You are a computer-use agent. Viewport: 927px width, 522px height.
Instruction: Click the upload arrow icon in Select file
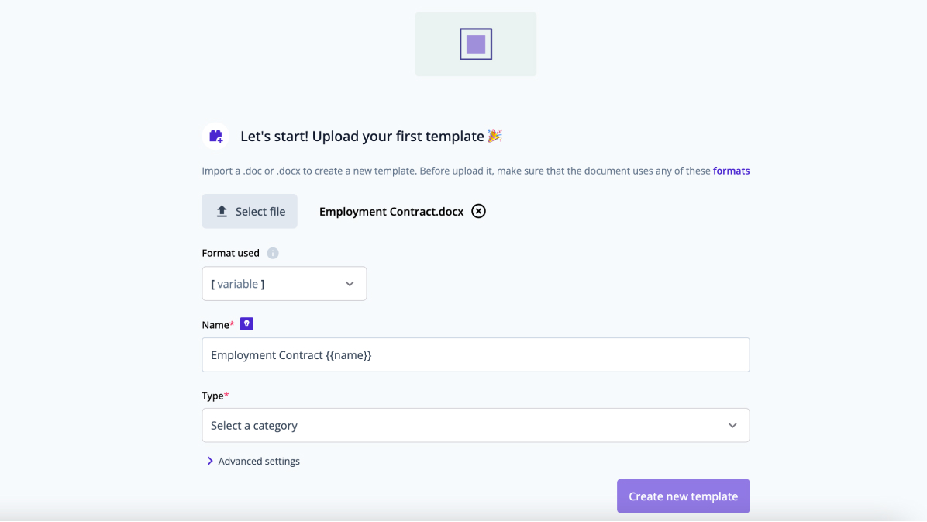click(221, 211)
